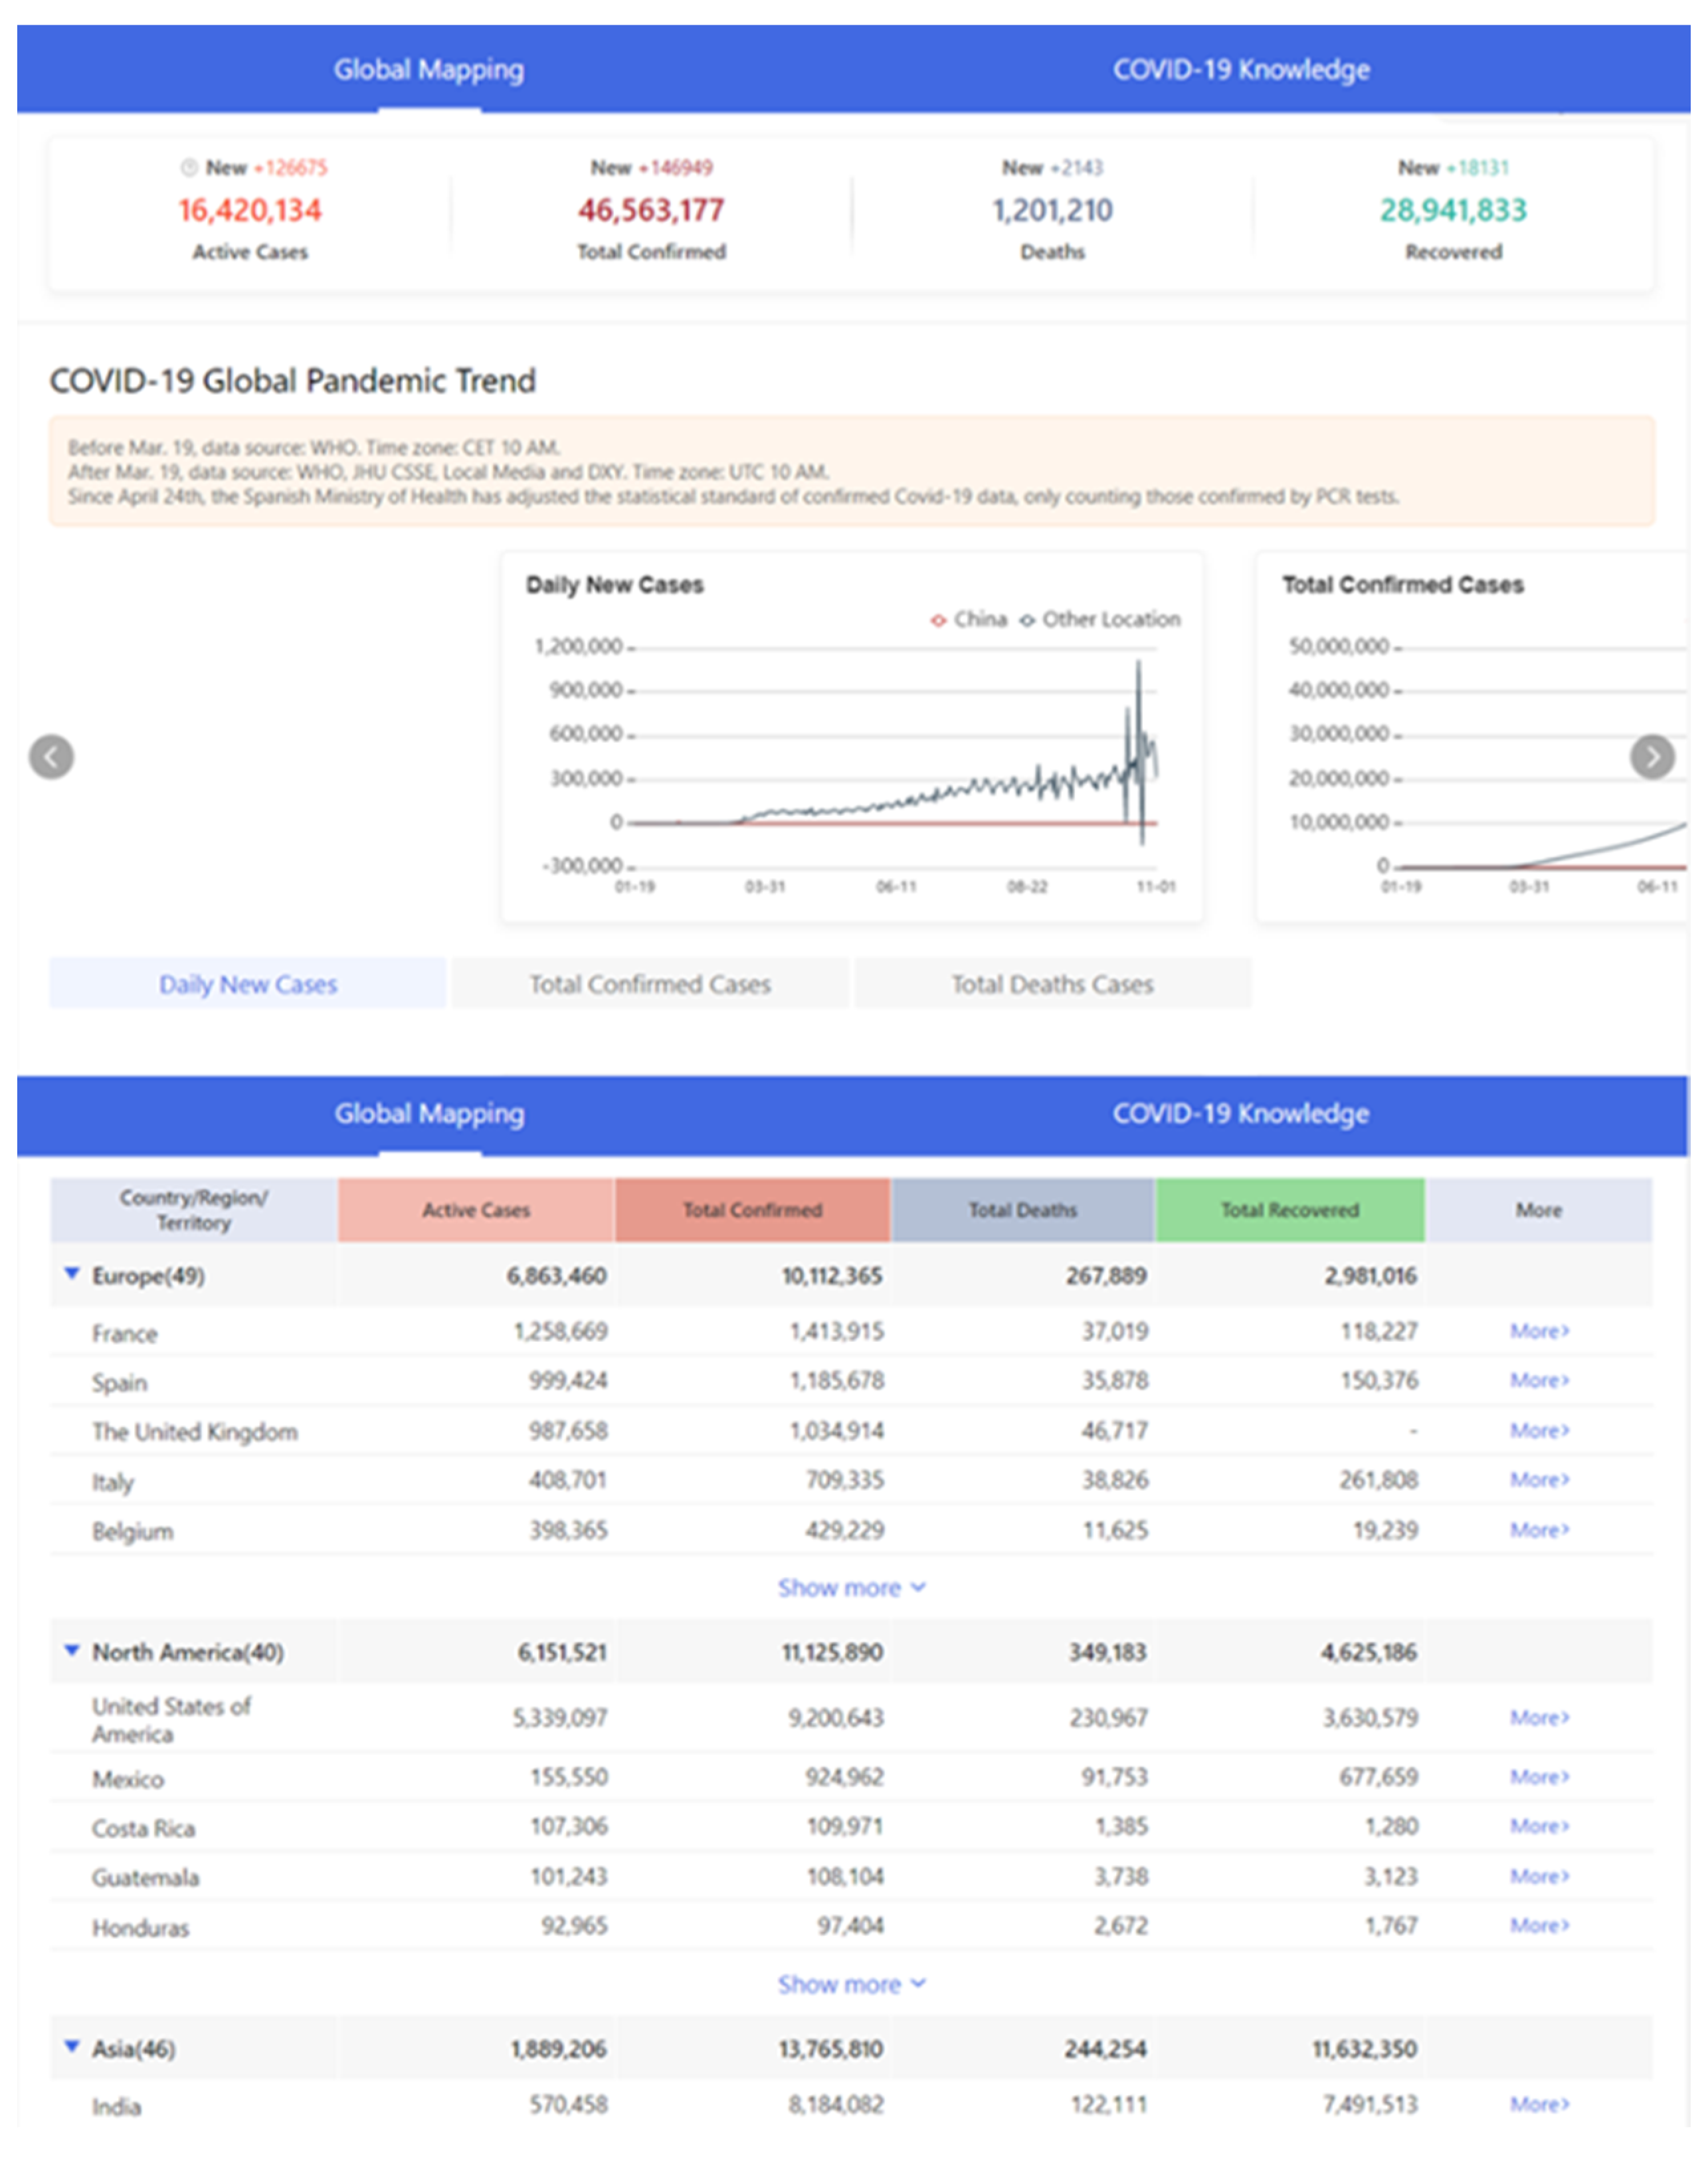Click the 46,563,177 total confirmed figure
Image resolution: width=1708 pixels, height=2165 pixels.
point(651,210)
